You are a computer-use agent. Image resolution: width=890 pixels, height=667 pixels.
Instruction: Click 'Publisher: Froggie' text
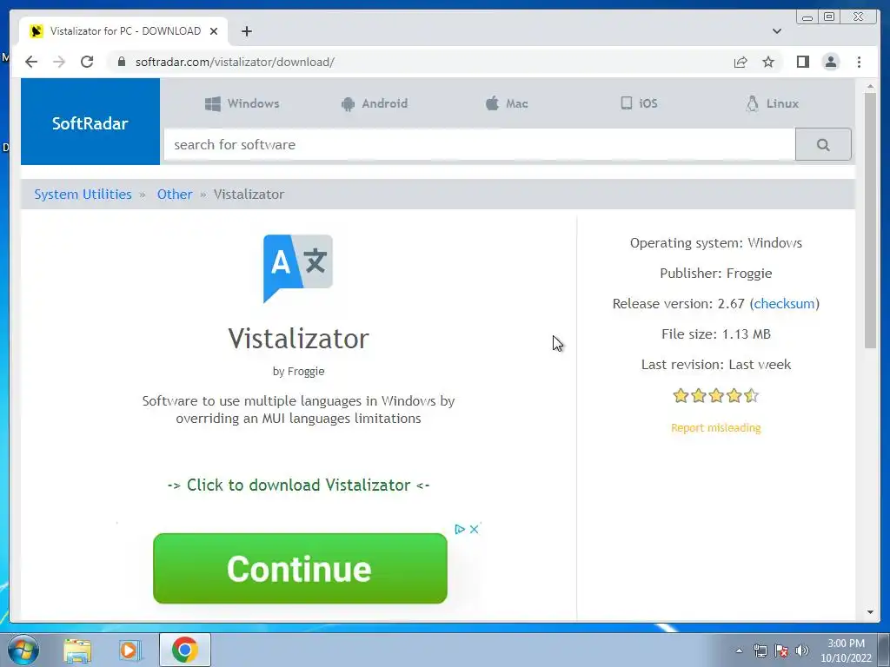[716, 274]
